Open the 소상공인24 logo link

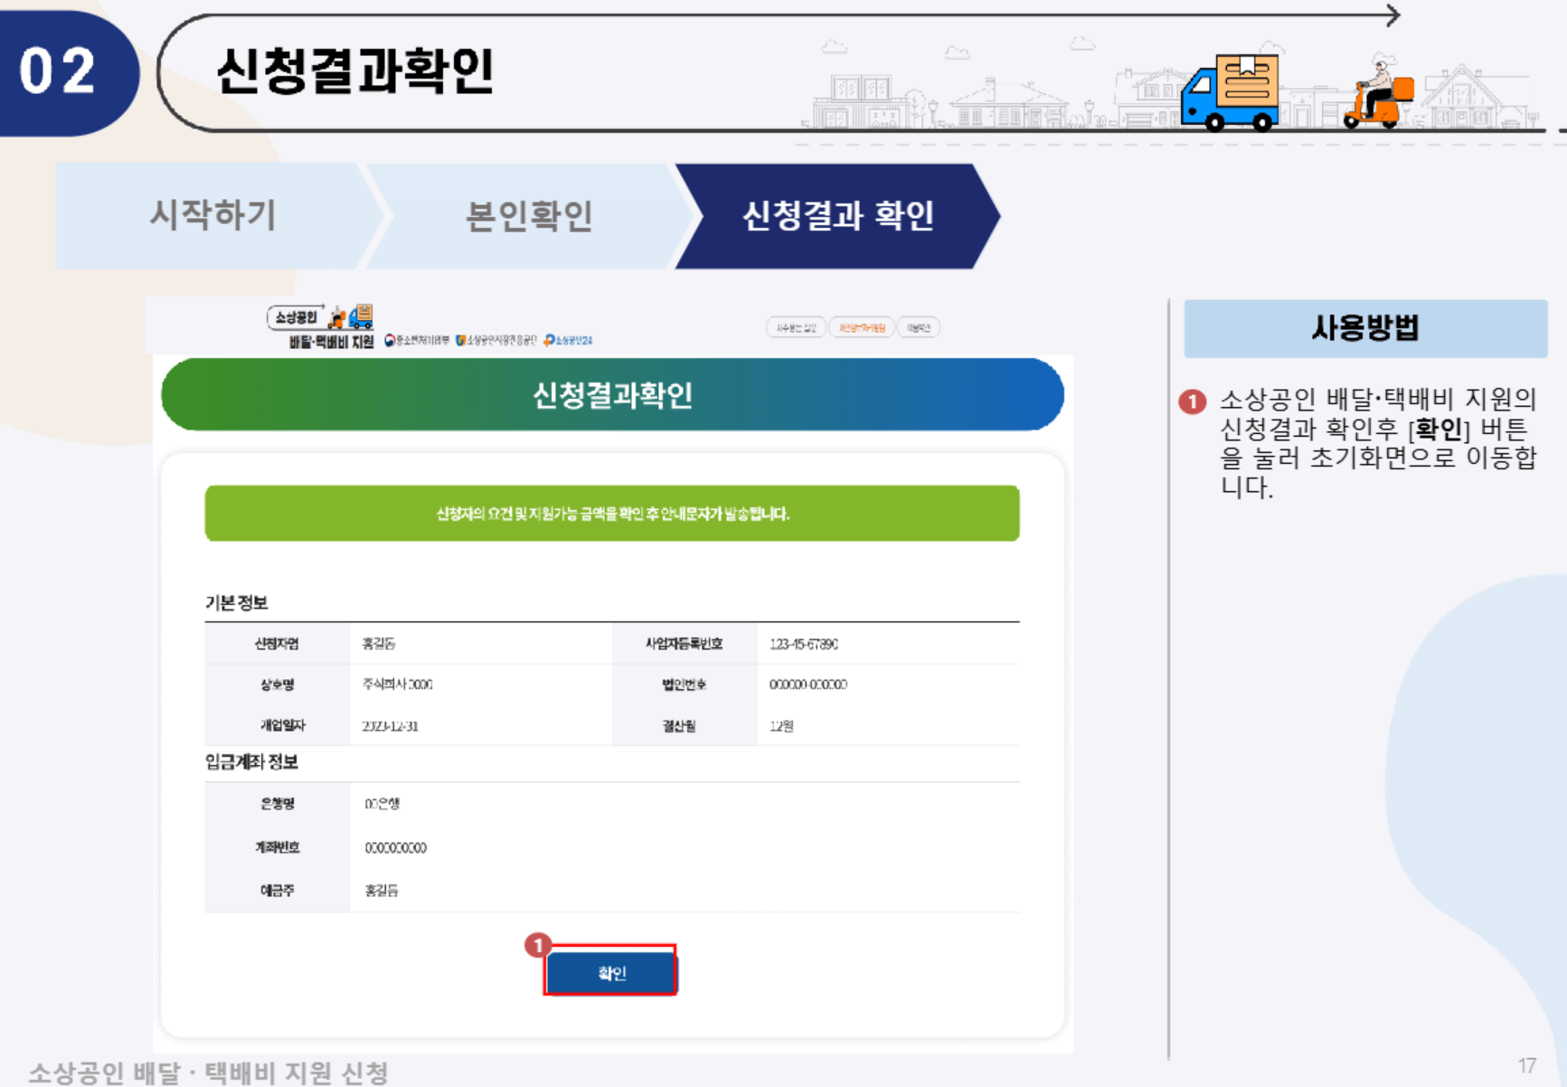[570, 342]
